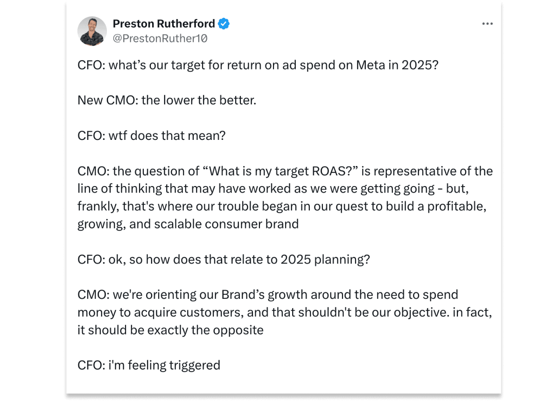This screenshot has width=560, height=401.
Task: Select the 'the lower the better' line
Action: 167,100
